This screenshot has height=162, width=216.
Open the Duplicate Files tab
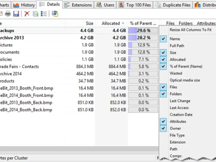[173, 5]
